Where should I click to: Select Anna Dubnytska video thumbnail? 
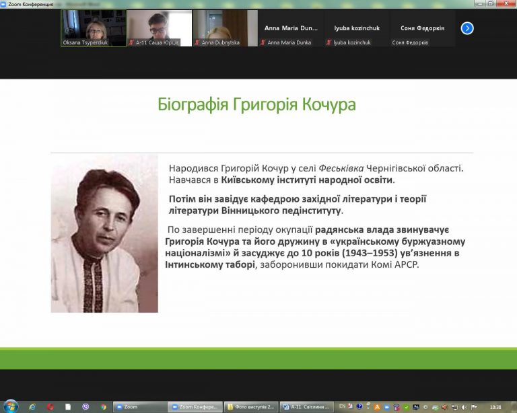point(226,28)
